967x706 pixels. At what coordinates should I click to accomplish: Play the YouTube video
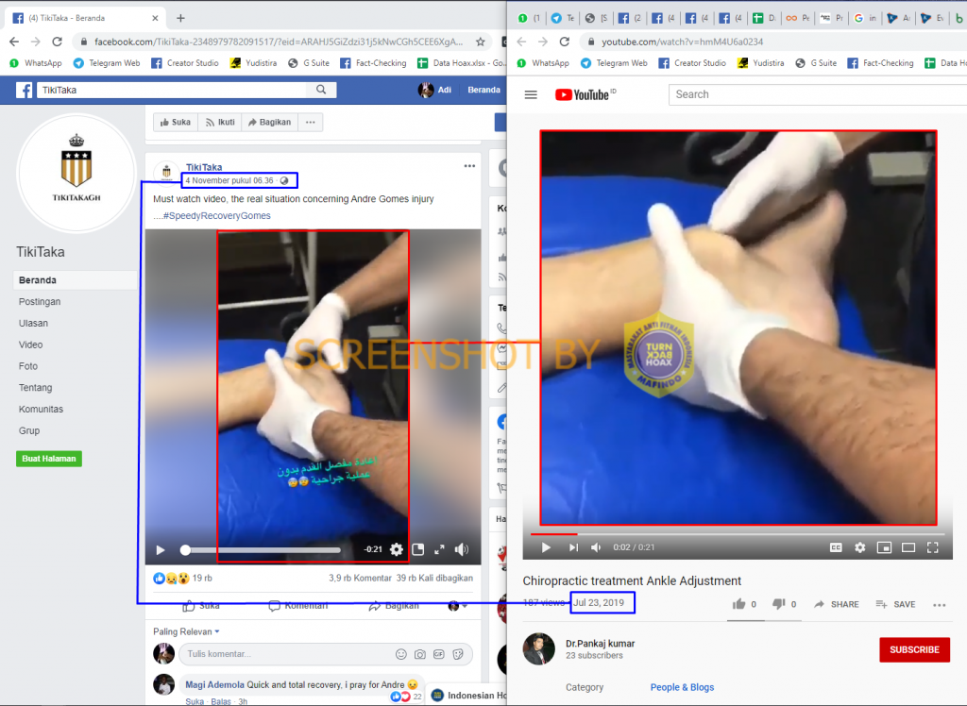(x=546, y=547)
